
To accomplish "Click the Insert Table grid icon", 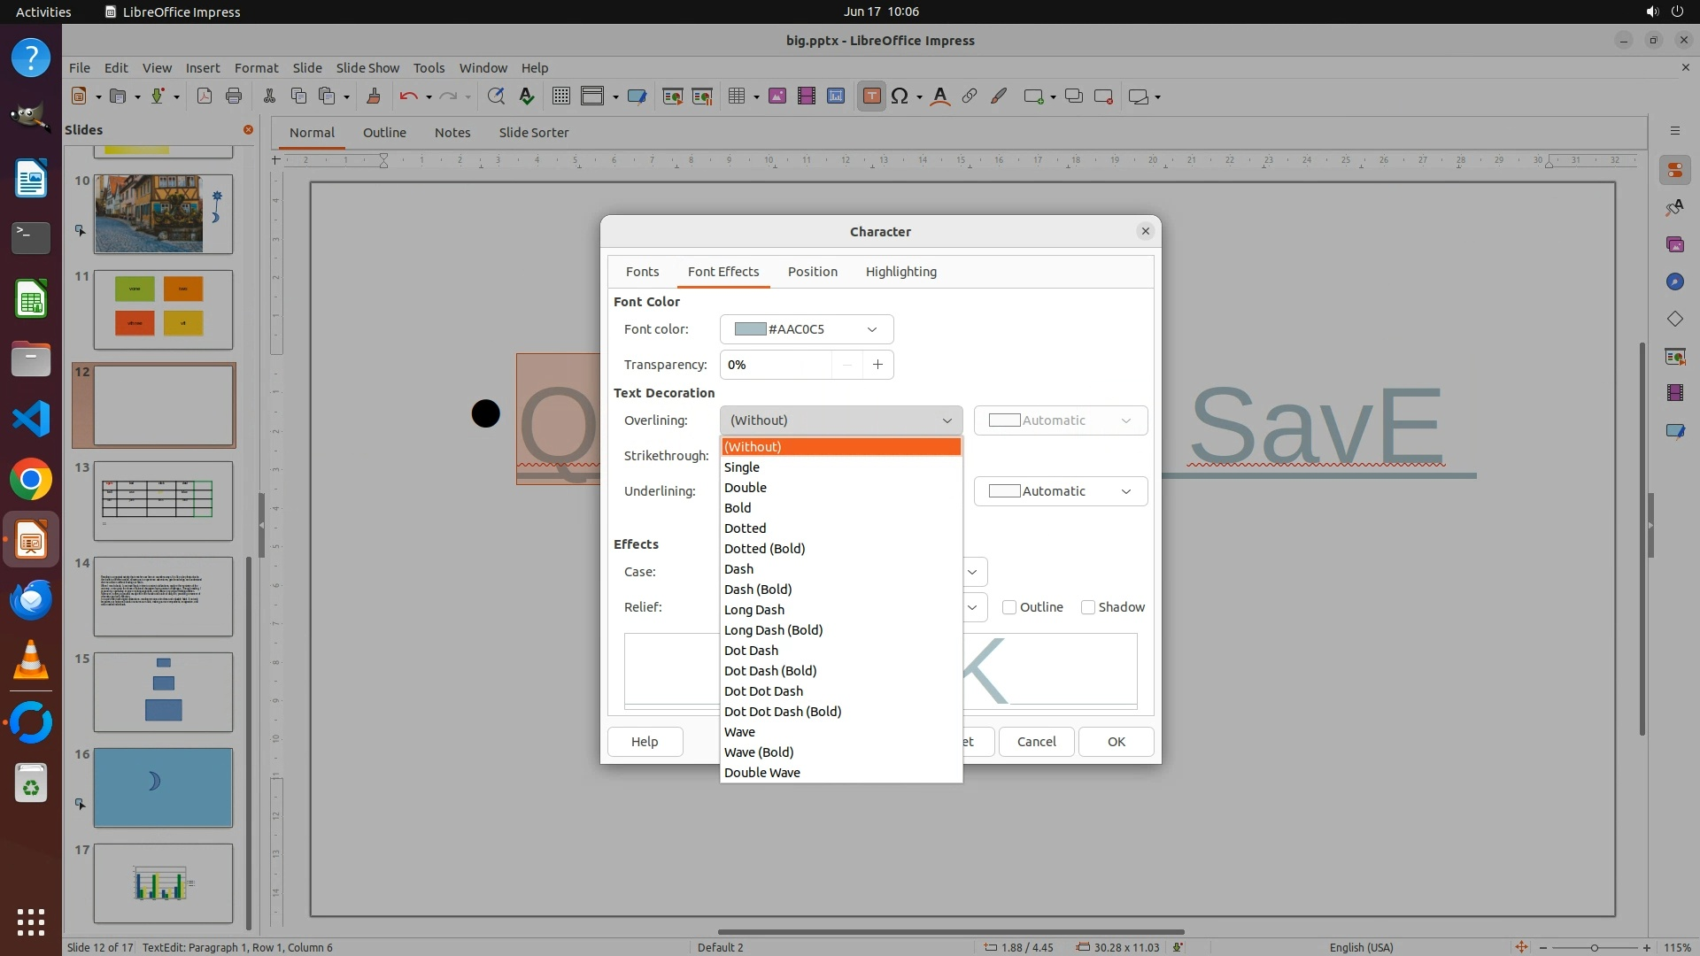I will (736, 96).
